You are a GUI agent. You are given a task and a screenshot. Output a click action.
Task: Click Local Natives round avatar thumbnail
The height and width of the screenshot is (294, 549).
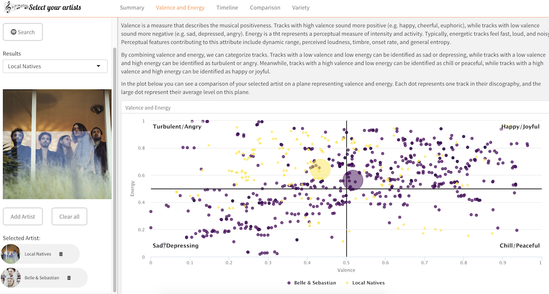(11, 254)
